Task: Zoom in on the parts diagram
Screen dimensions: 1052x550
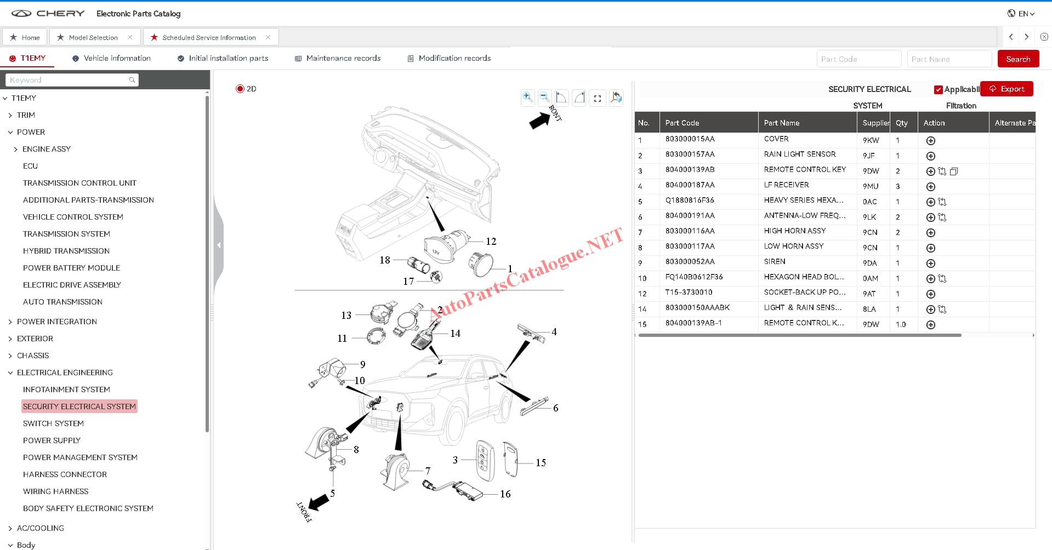Action: [527, 98]
